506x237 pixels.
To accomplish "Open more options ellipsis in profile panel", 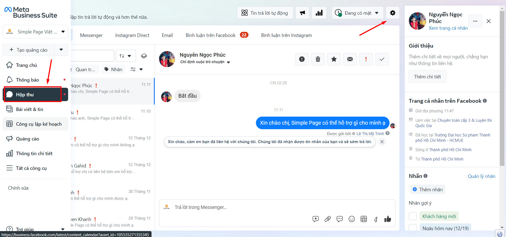I will click(475, 21).
